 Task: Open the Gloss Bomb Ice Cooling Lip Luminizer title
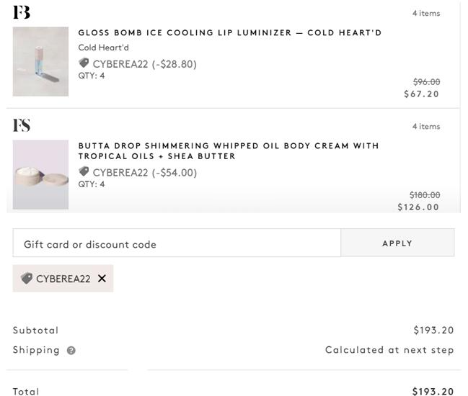[x=230, y=33]
